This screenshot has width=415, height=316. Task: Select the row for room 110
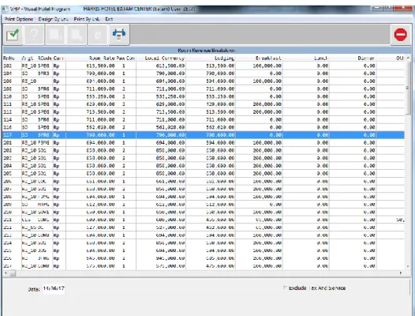click(x=204, y=96)
